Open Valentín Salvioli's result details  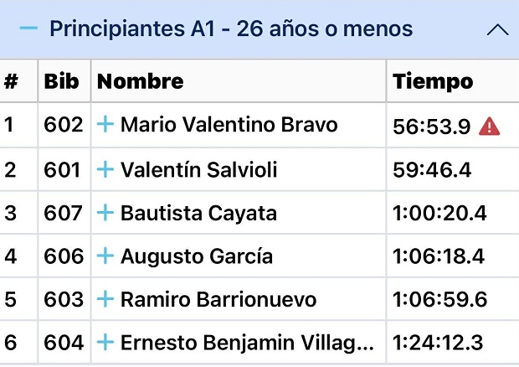click(x=198, y=170)
